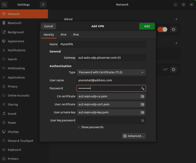Click the plus button beside Wired
Image resolution: width=196 pixels, height=163 pixels.
click(x=176, y=19)
